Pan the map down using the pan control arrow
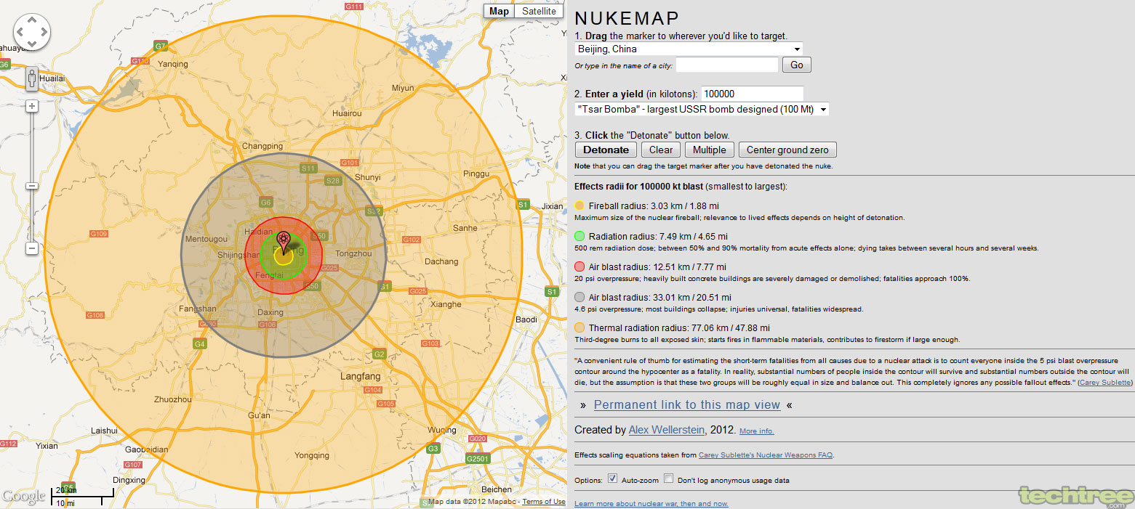This screenshot has height=509, width=1135. coord(32,44)
